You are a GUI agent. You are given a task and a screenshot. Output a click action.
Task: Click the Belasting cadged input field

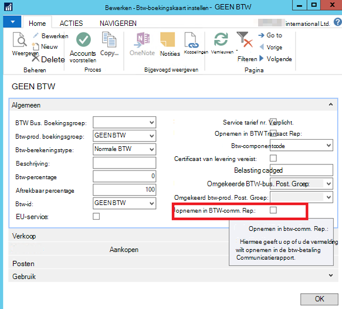pos(301,170)
